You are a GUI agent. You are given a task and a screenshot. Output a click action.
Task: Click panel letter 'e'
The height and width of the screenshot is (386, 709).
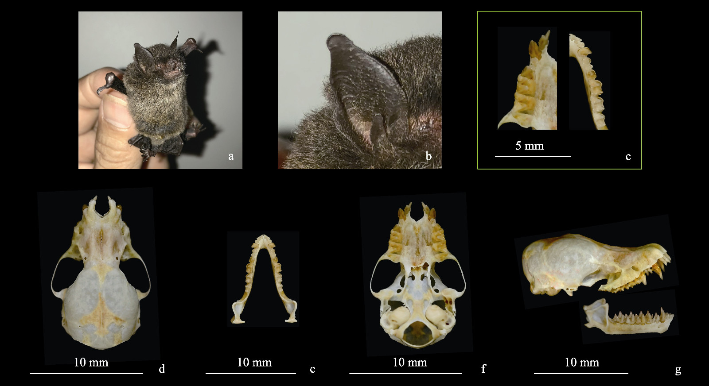coord(312,369)
